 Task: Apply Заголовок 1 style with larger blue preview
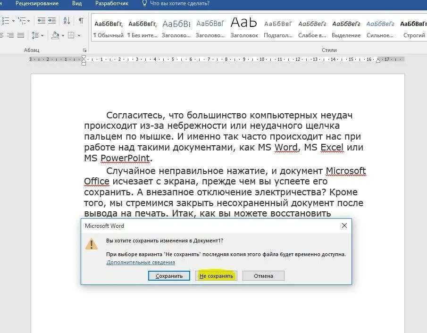176,29
